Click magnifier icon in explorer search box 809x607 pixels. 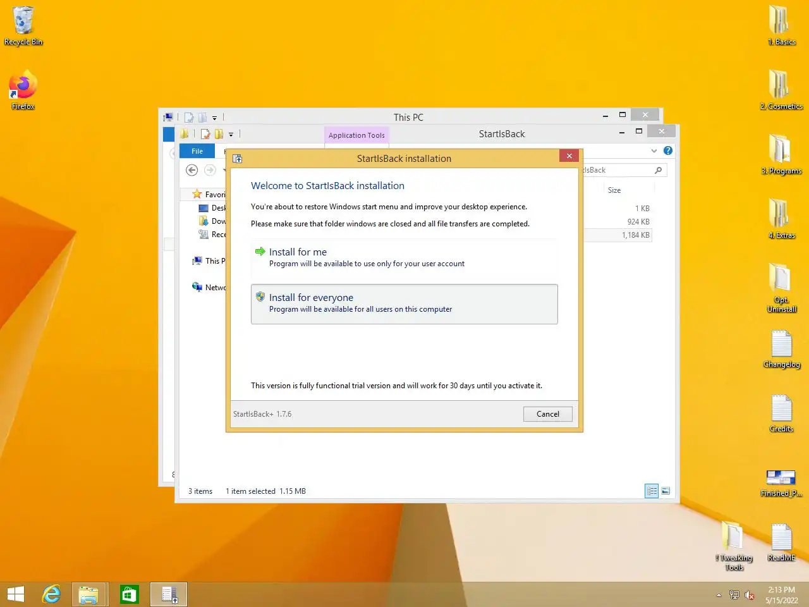(658, 170)
